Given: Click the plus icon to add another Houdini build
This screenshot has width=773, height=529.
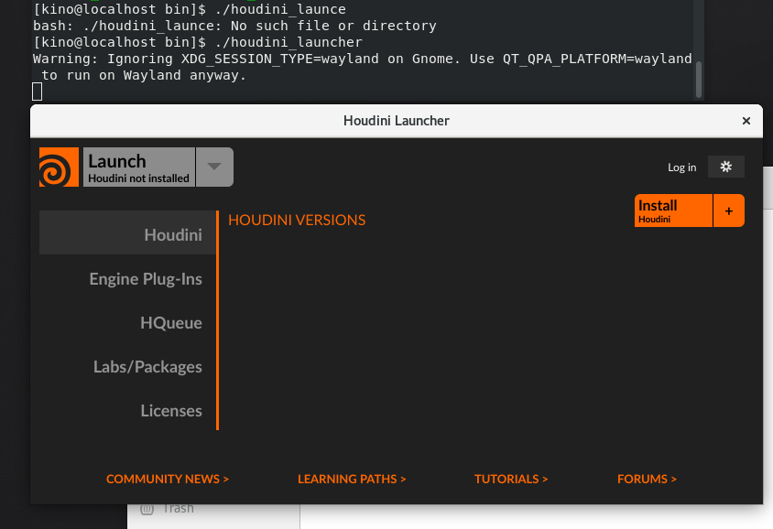Looking at the screenshot, I should pyautogui.click(x=729, y=211).
